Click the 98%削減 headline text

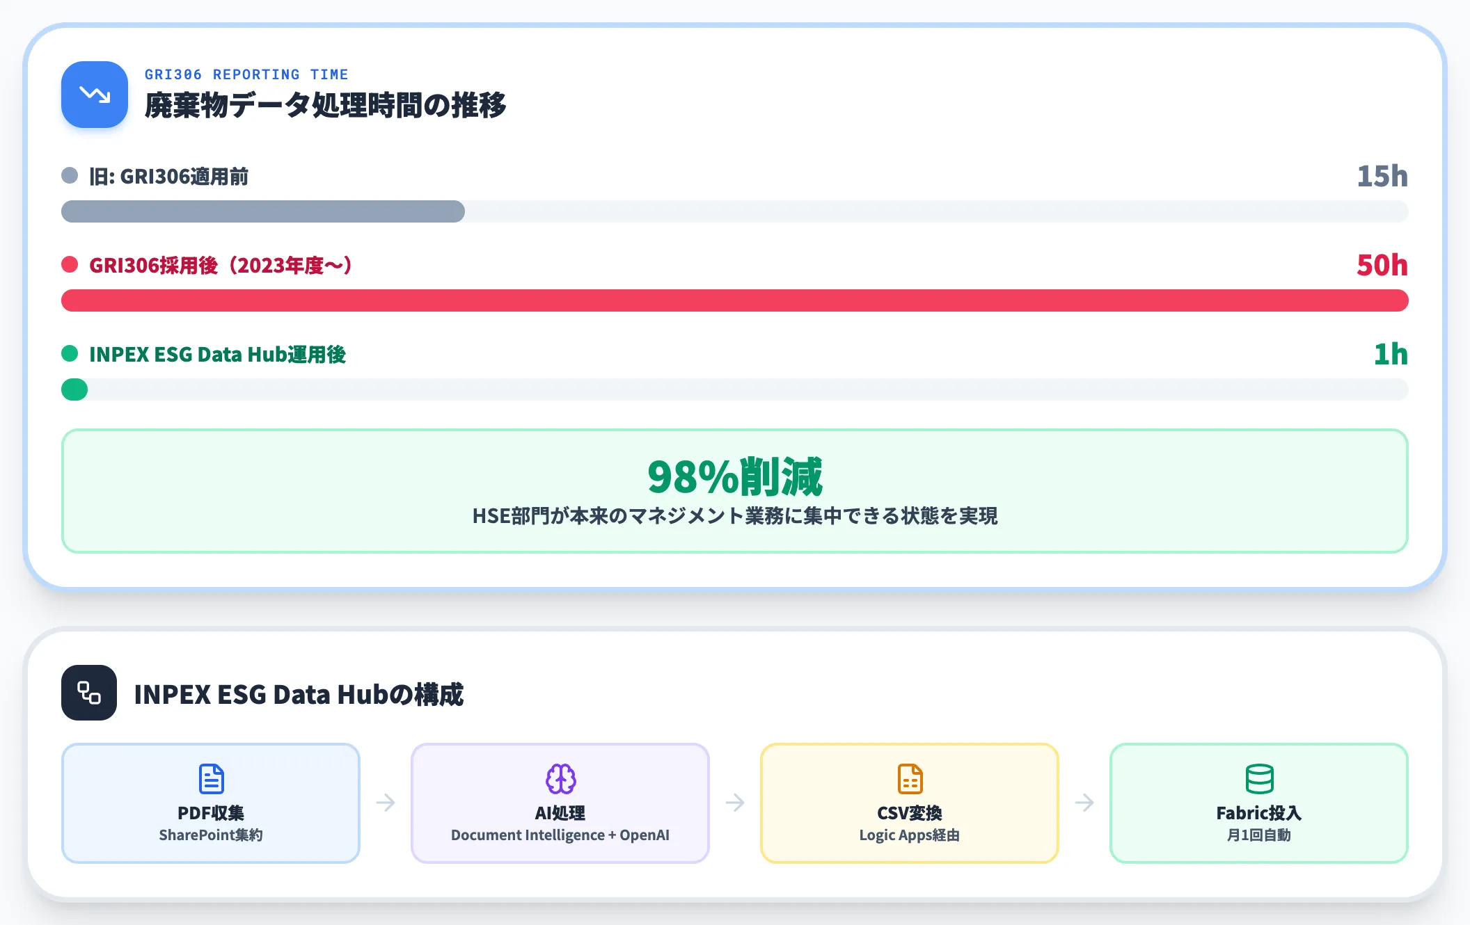pos(735,477)
